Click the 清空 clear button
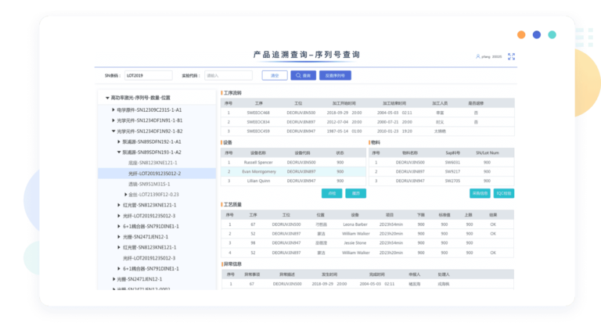This screenshot has height=330, width=601. coord(275,75)
